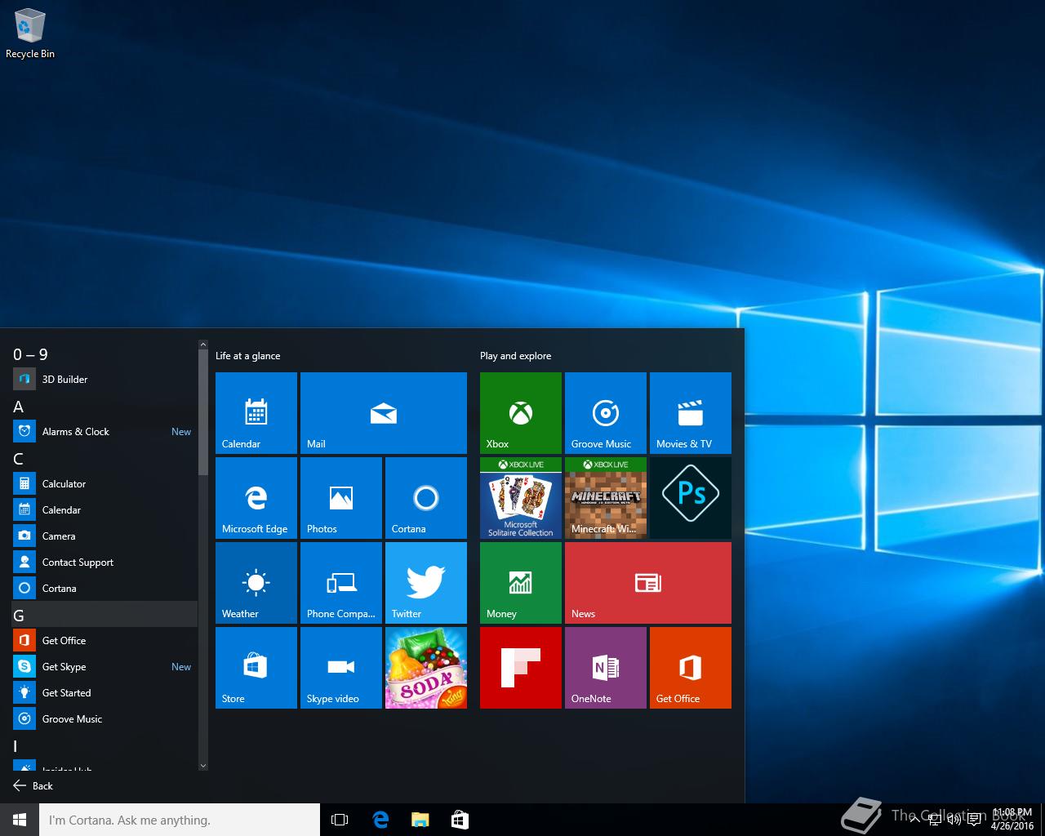Open Groove Music tile
This screenshot has width=1045, height=836.
[x=606, y=413]
